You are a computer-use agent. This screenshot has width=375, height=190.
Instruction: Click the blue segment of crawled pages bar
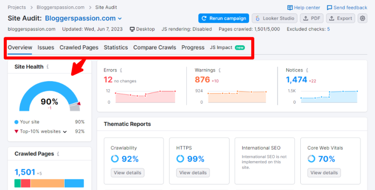(x=74, y=183)
